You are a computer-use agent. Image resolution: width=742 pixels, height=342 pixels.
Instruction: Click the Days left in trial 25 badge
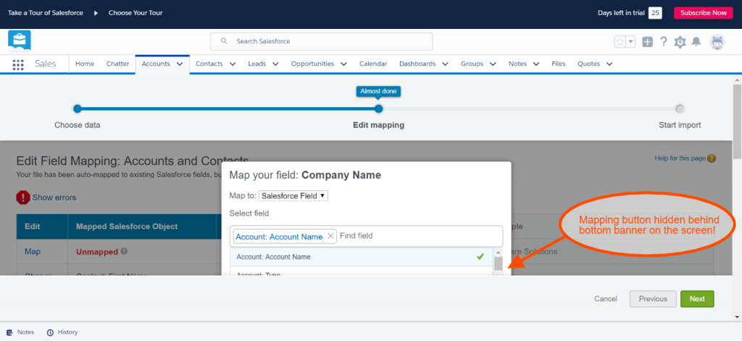tap(655, 13)
